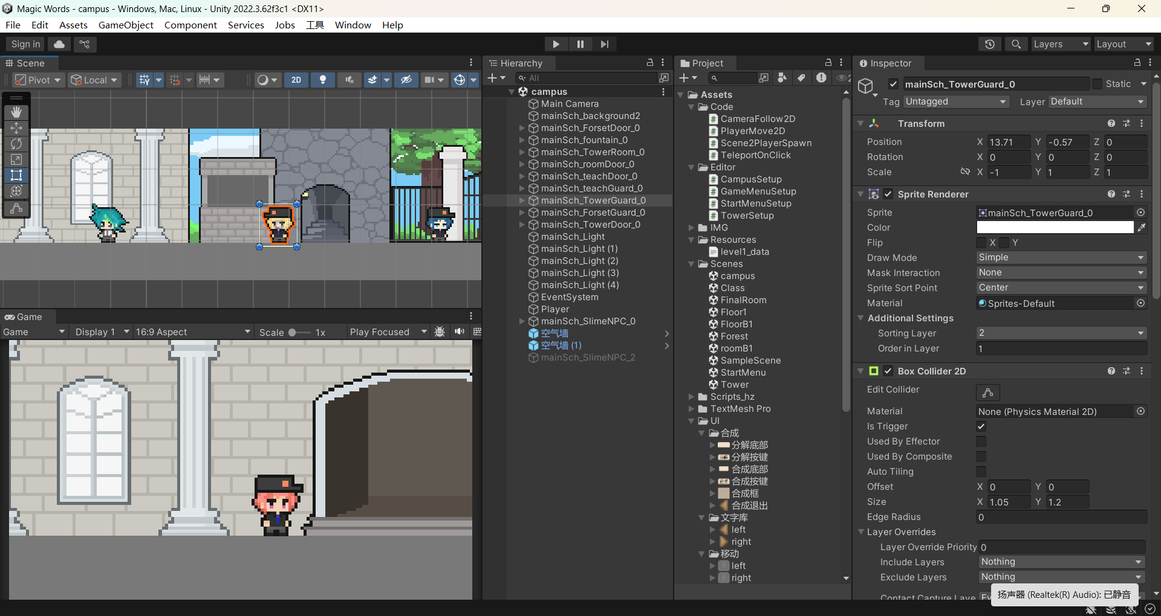Select the Scale tool in Scene
The image size is (1161, 616).
coord(16,159)
